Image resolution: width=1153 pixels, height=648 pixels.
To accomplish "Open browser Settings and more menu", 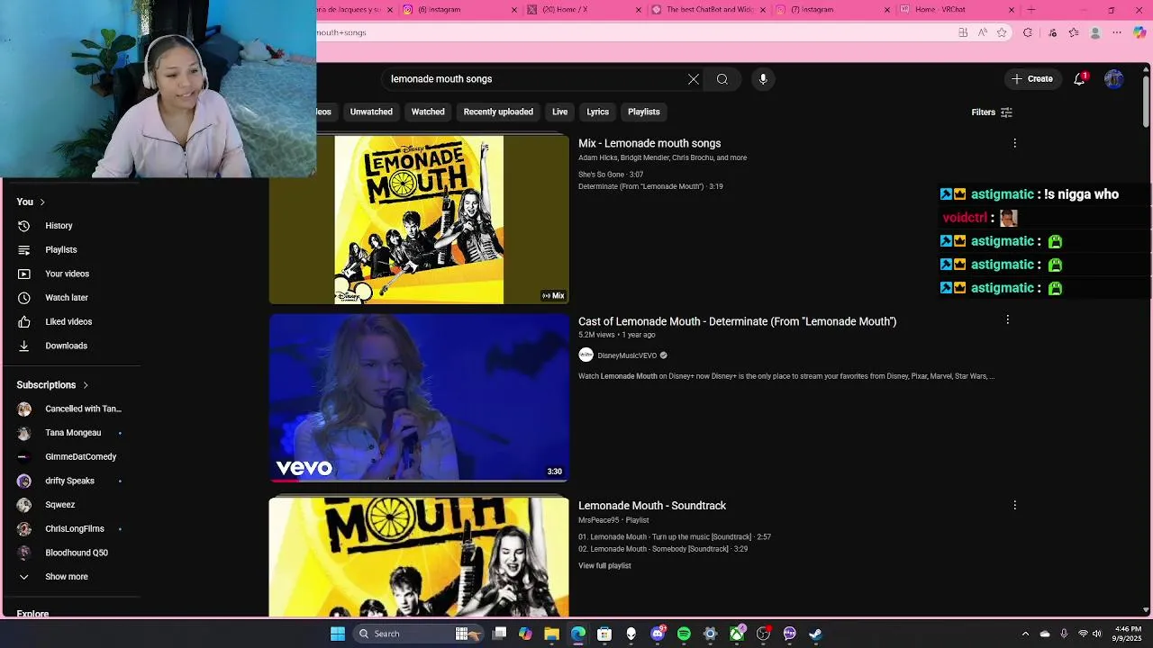I will tap(1117, 32).
